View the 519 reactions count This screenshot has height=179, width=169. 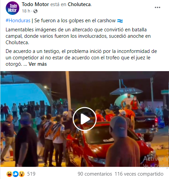pos(31,174)
